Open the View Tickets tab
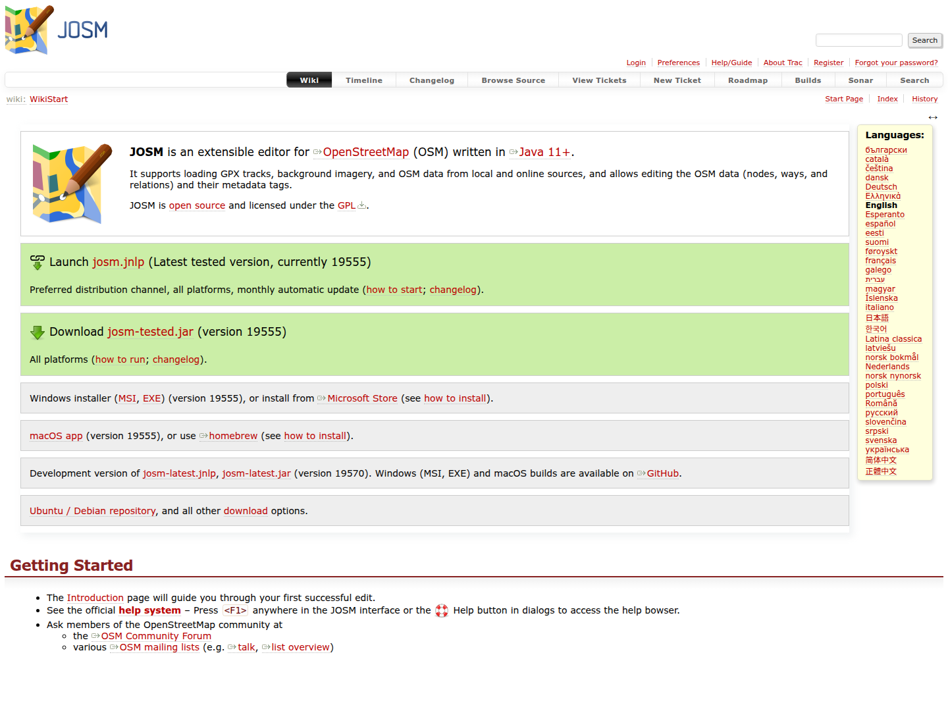 point(599,80)
